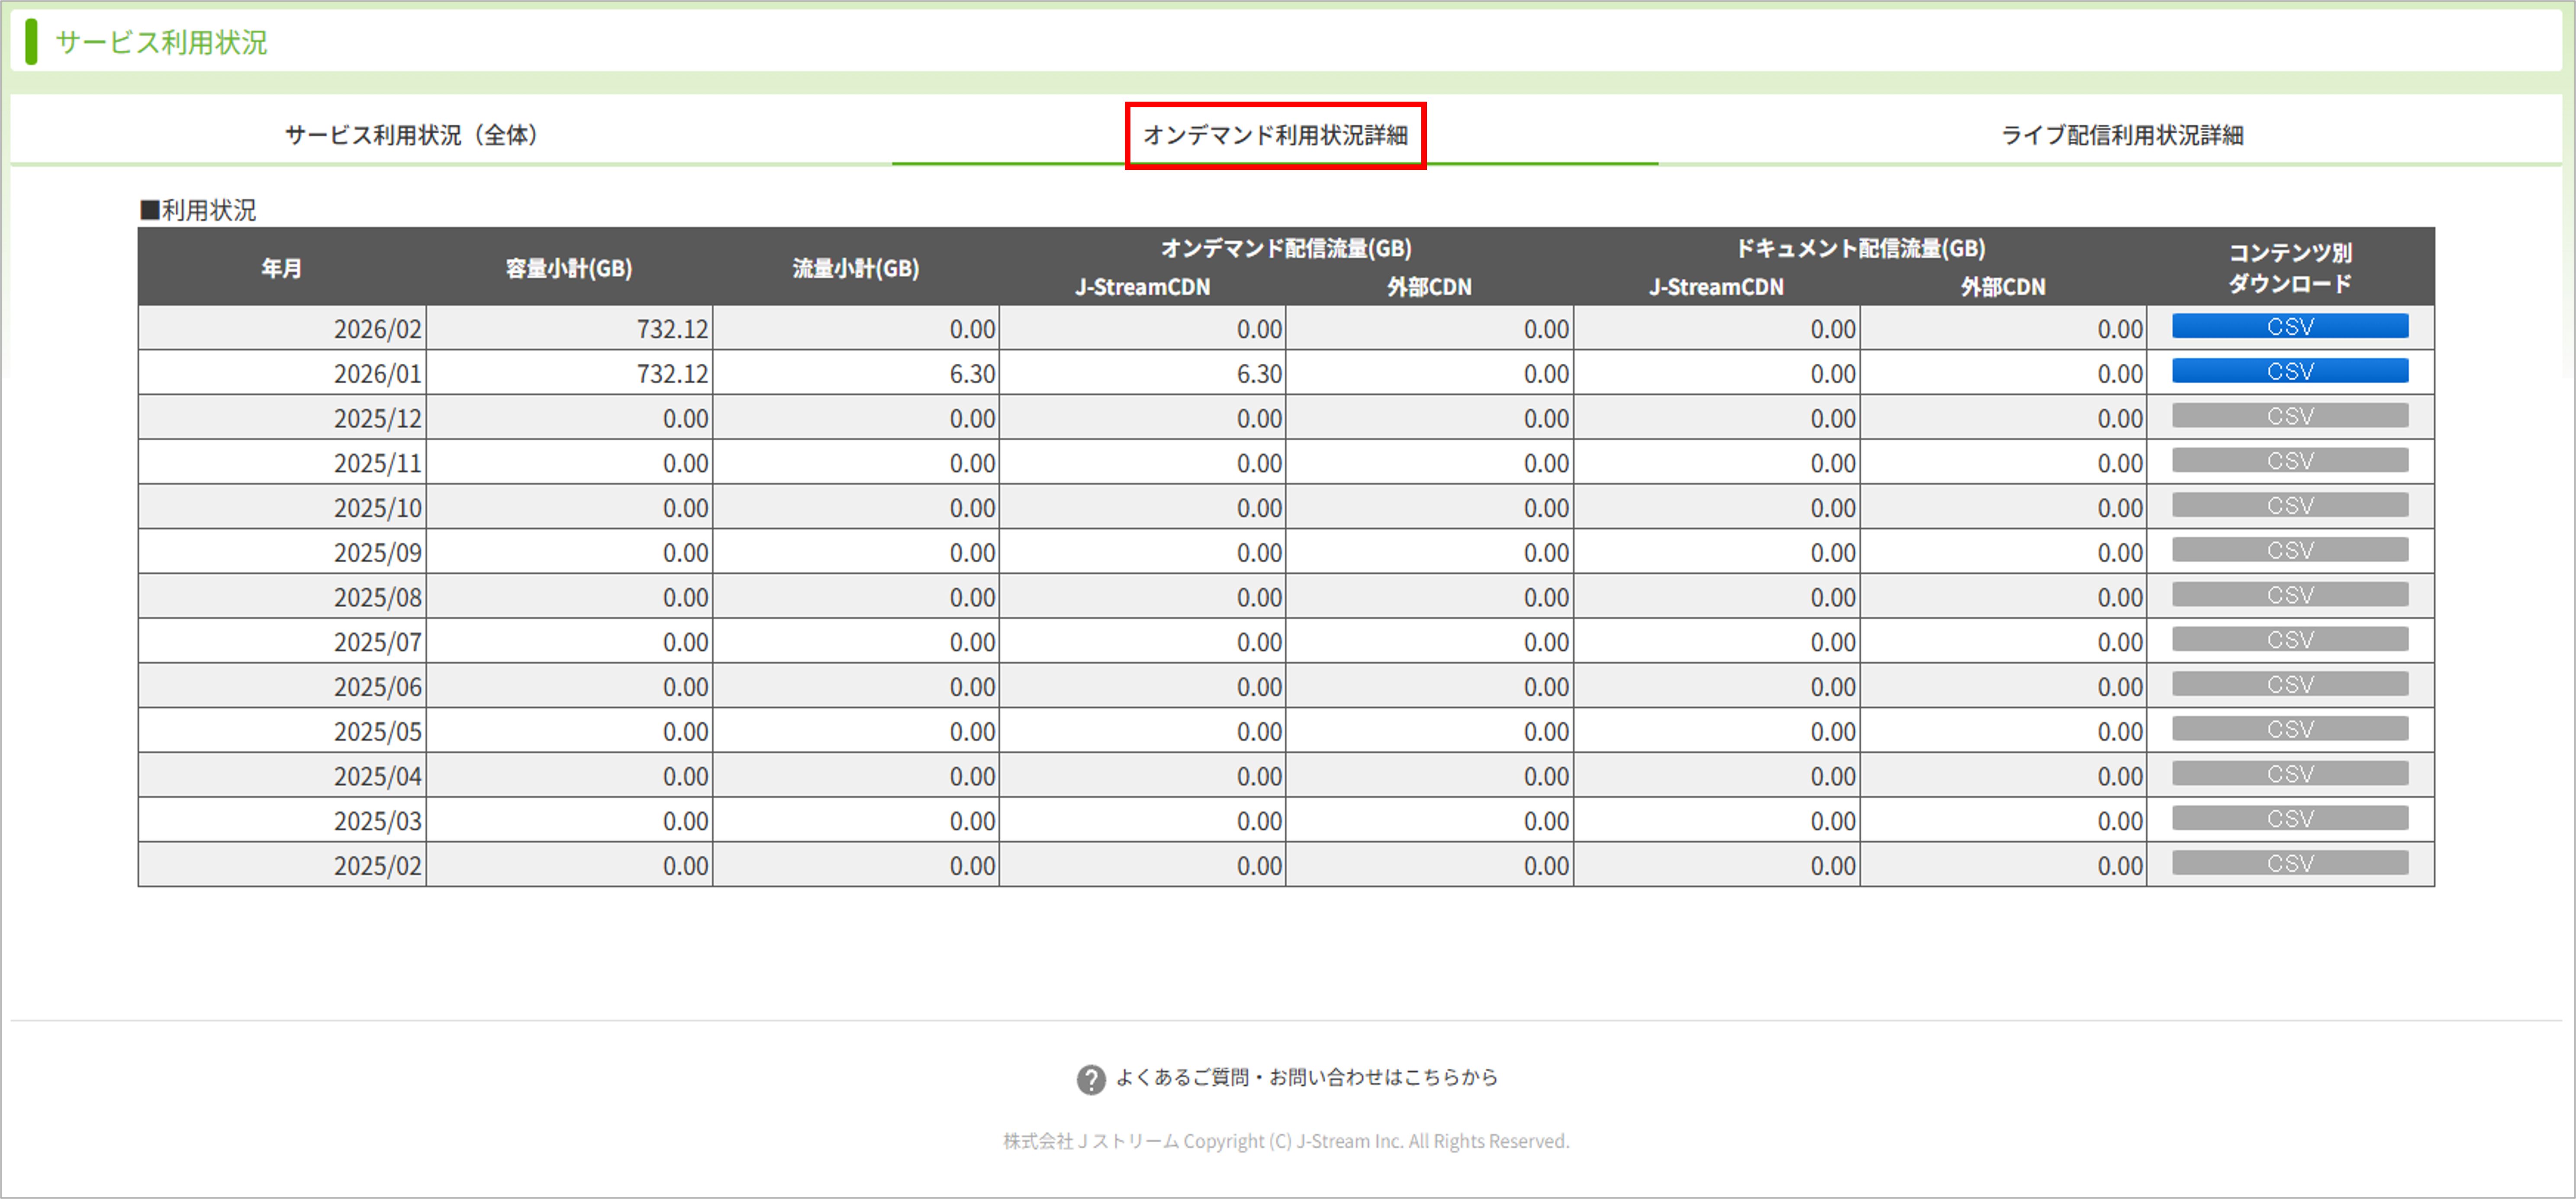Screen dimensions: 2576x1199
Task: Click the 6.30 流量小計 value for 2026/01
Action: (972, 374)
